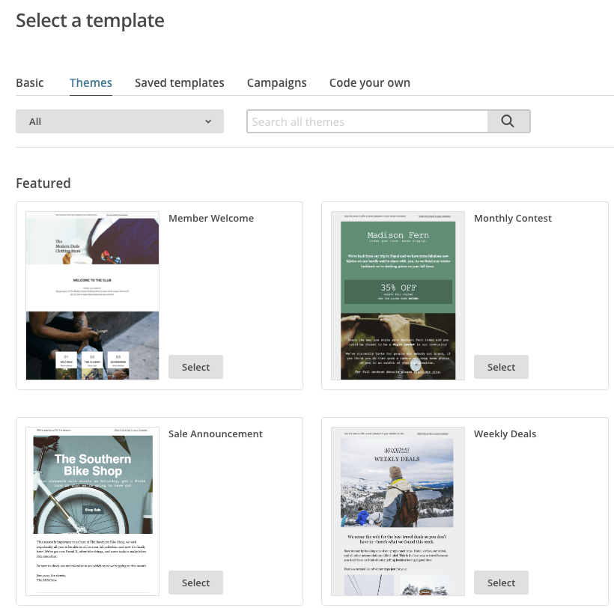Preview the Weekly Deals thumbnail

click(x=398, y=511)
